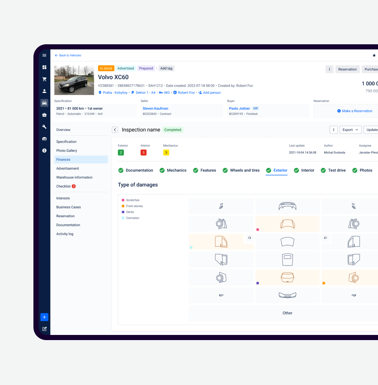Select the roof part diagram
The width and height of the screenshot is (378, 385).
click(x=287, y=260)
